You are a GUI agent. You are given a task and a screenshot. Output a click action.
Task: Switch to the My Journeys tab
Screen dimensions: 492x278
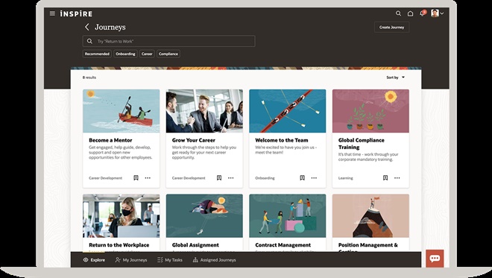tap(131, 260)
